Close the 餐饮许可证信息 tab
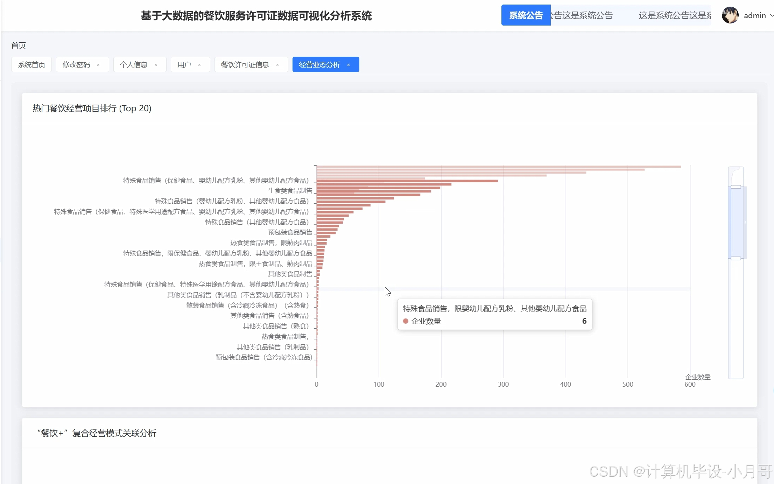Screen dimensions: 774x484 pyautogui.click(x=277, y=65)
